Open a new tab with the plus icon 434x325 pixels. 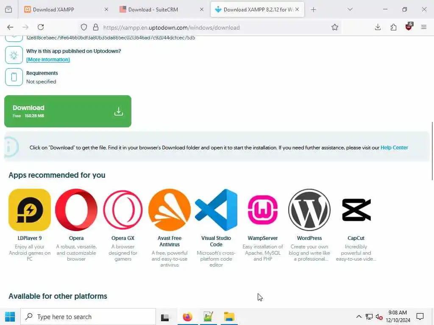313,10
